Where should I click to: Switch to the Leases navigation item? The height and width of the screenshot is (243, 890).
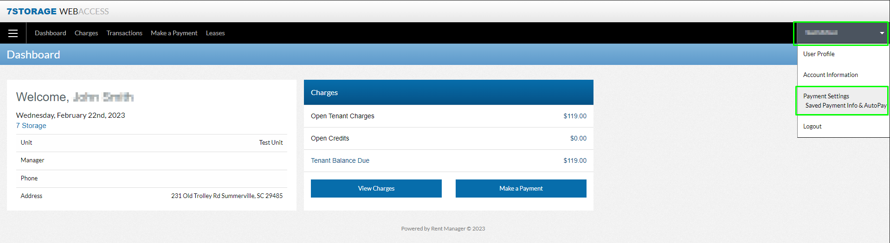click(215, 33)
